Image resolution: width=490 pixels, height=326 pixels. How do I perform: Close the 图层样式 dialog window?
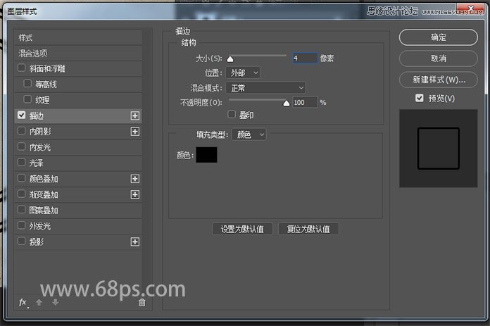click(470, 8)
